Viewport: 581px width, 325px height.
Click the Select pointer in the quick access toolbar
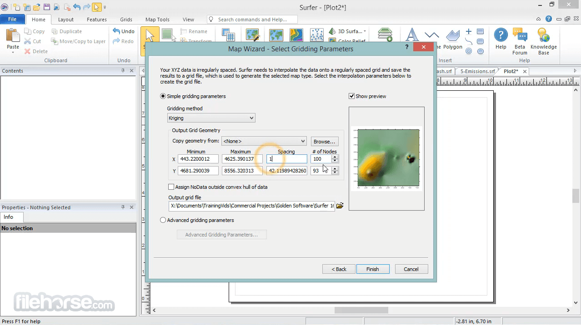coord(96,7)
